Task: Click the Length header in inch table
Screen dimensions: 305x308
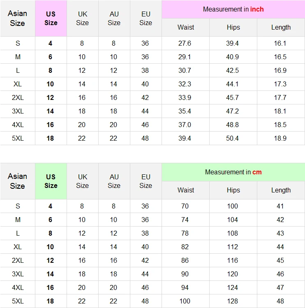Action: 281,27
